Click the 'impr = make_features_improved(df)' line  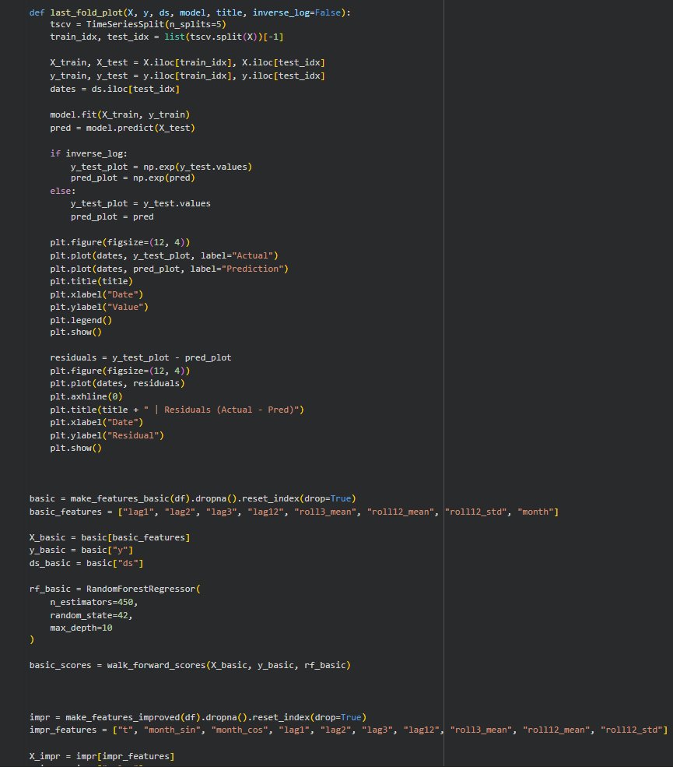point(198,717)
